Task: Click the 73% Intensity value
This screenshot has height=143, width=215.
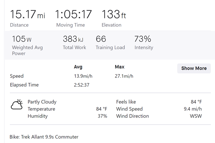Action: [x=142, y=39]
